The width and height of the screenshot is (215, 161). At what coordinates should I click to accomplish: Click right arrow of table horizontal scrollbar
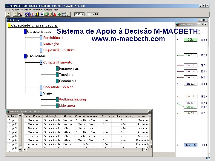point(147,149)
